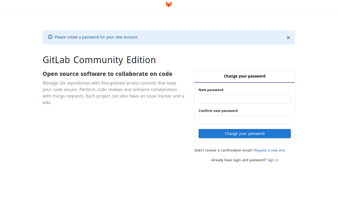
Task: Select the Change your password tab
Action: click(244, 76)
